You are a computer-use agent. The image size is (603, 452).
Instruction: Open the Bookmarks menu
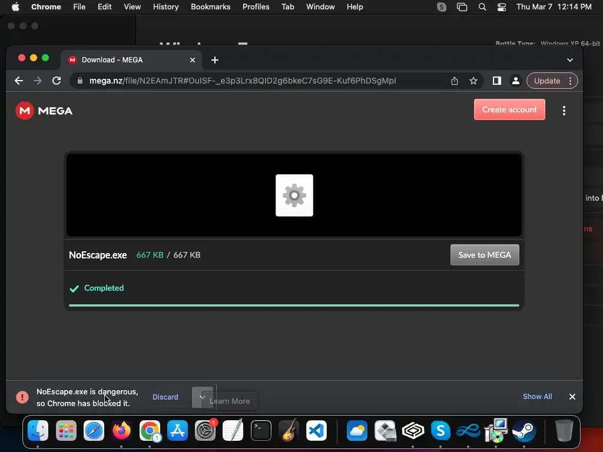coord(210,7)
